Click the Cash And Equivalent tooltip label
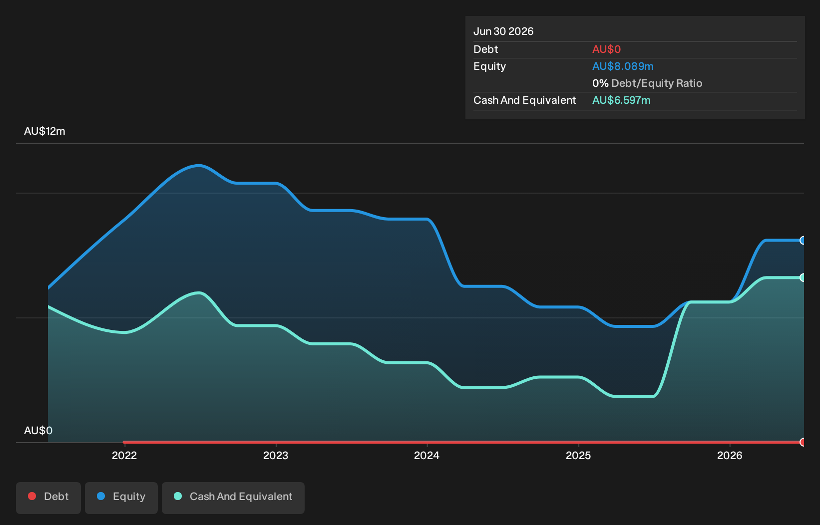 pyautogui.click(x=524, y=100)
